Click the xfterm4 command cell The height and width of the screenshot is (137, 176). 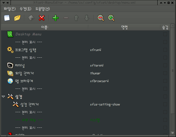[x=97, y=65]
